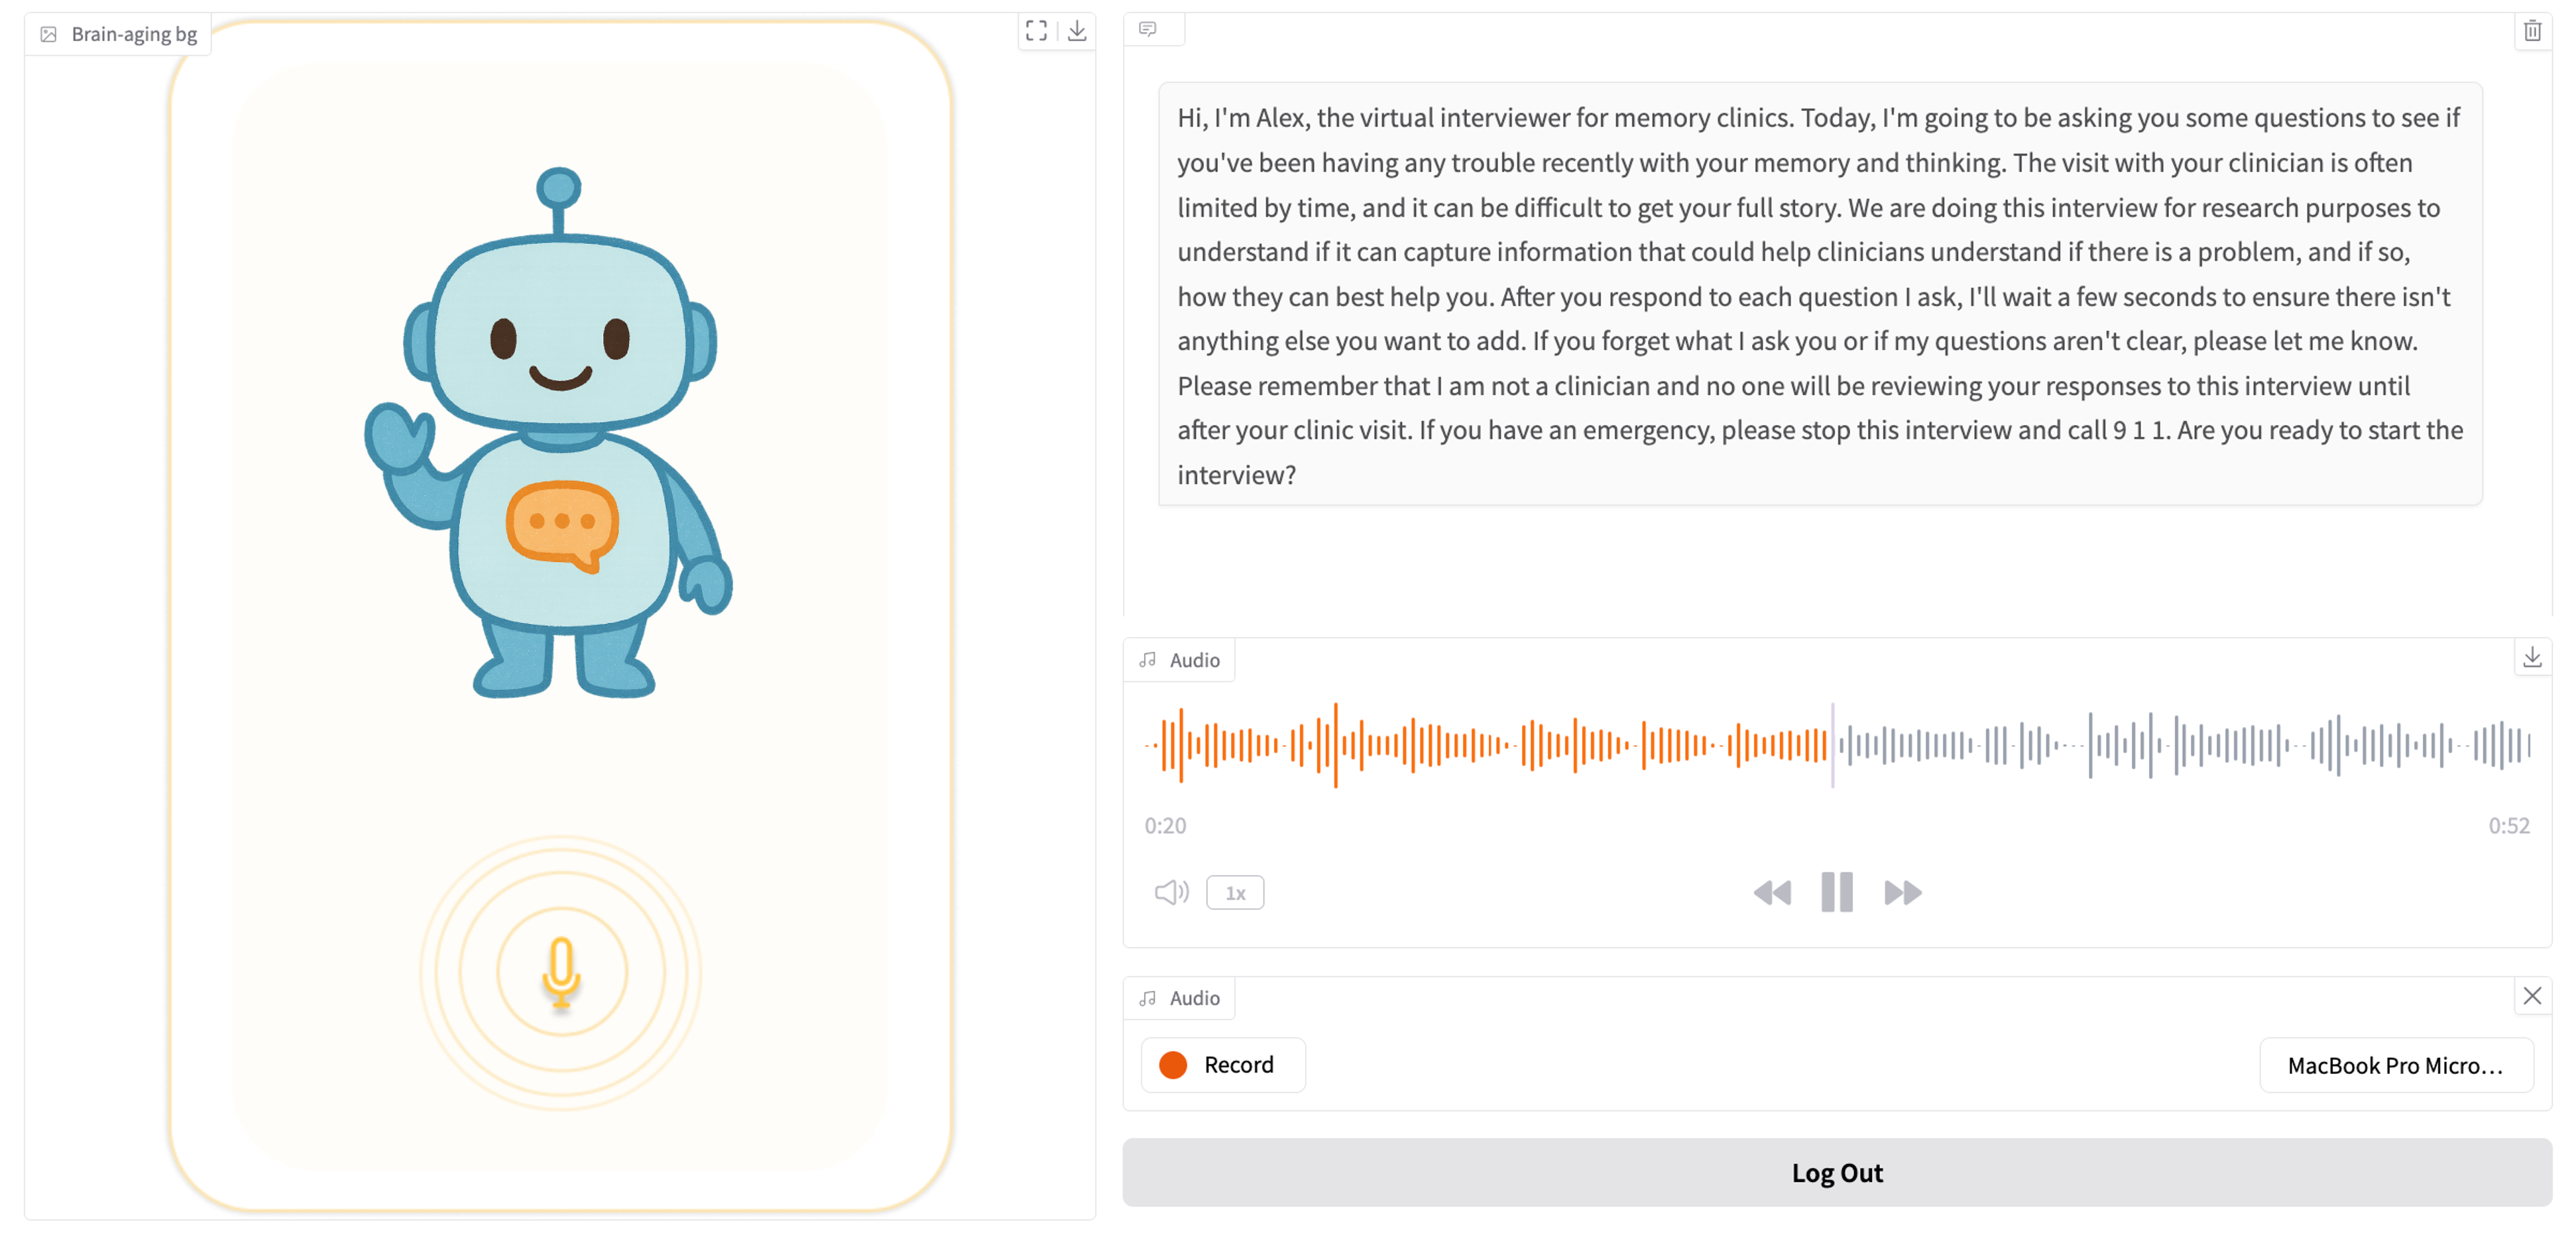2576x1233 pixels.
Task: Clear the chat with trash icon
Action: pos(2532,31)
